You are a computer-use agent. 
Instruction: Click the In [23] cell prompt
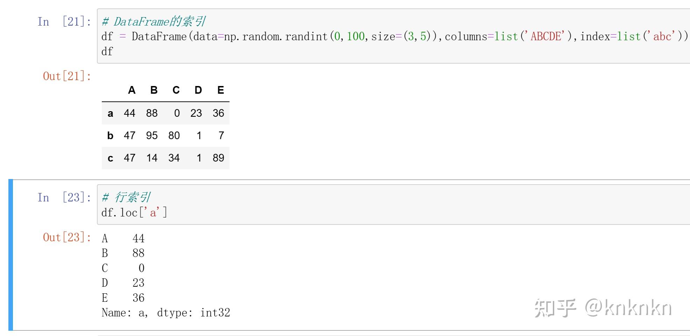[64, 198]
